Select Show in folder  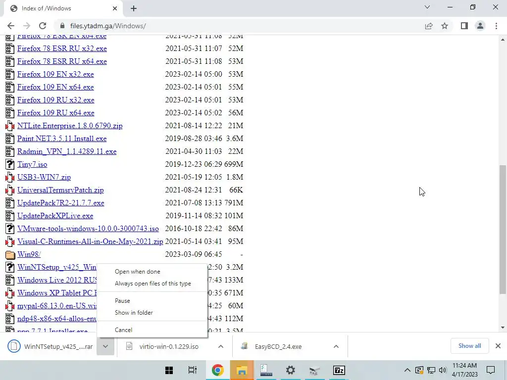[x=134, y=313]
